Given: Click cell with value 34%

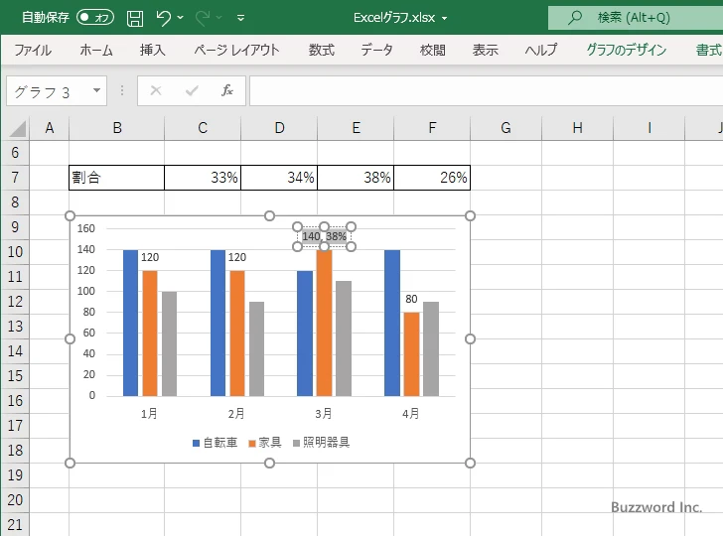Looking at the screenshot, I should 279,178.
